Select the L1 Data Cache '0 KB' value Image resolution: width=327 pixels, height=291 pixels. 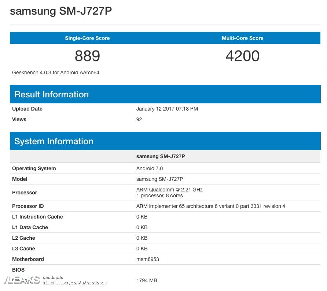coord(142,227)
